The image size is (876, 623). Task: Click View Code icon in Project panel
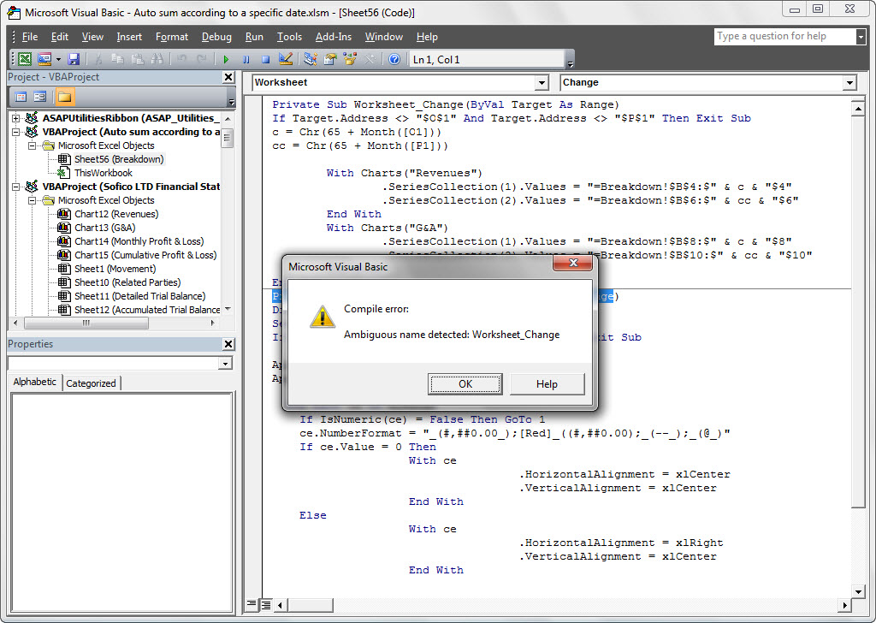(x=21, y=97)
